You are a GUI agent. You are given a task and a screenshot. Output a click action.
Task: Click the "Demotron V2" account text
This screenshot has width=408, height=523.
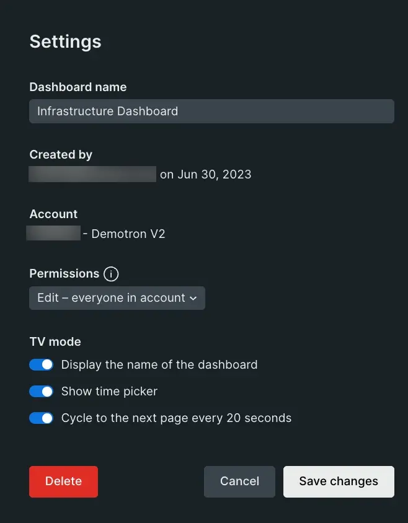128,234
